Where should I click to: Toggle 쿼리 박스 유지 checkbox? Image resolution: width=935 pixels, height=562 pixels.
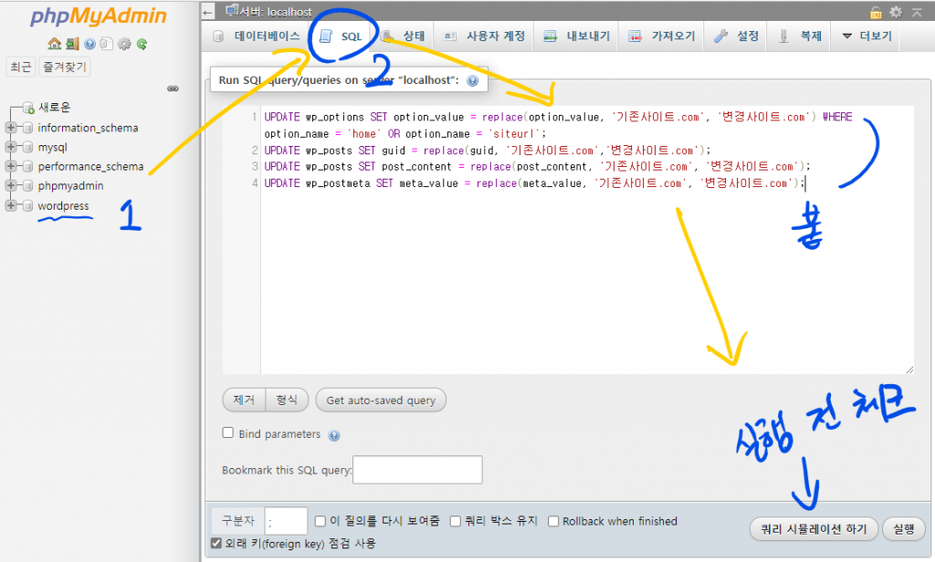[456, 522]
